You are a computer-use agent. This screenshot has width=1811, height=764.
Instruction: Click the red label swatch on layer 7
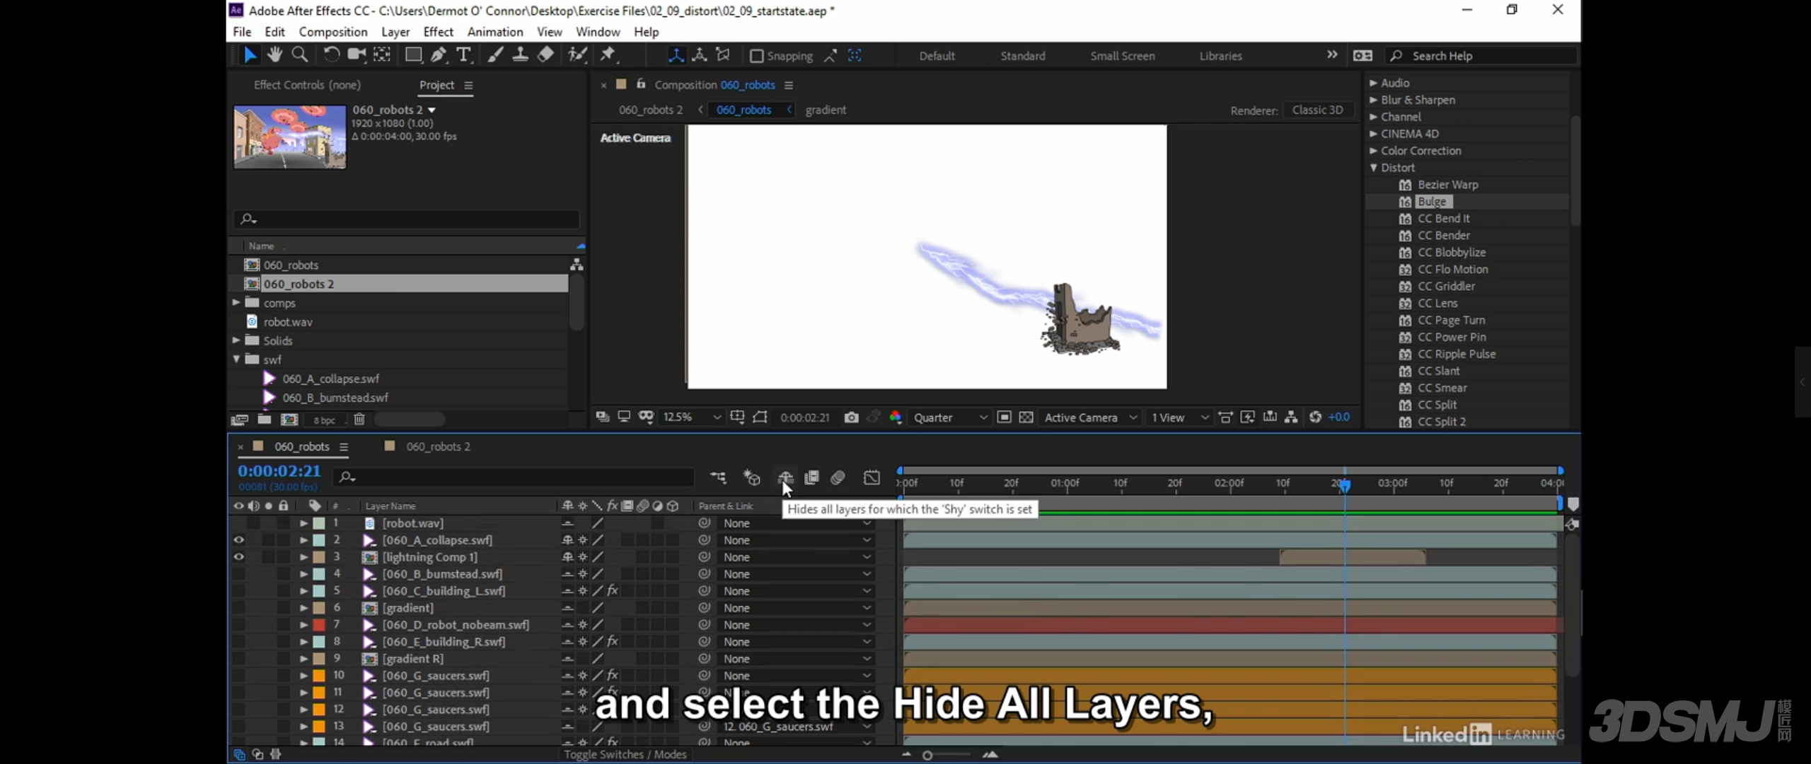coord(319,625)
